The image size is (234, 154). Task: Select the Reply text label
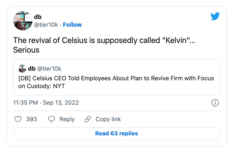click(x=67, y=119)
